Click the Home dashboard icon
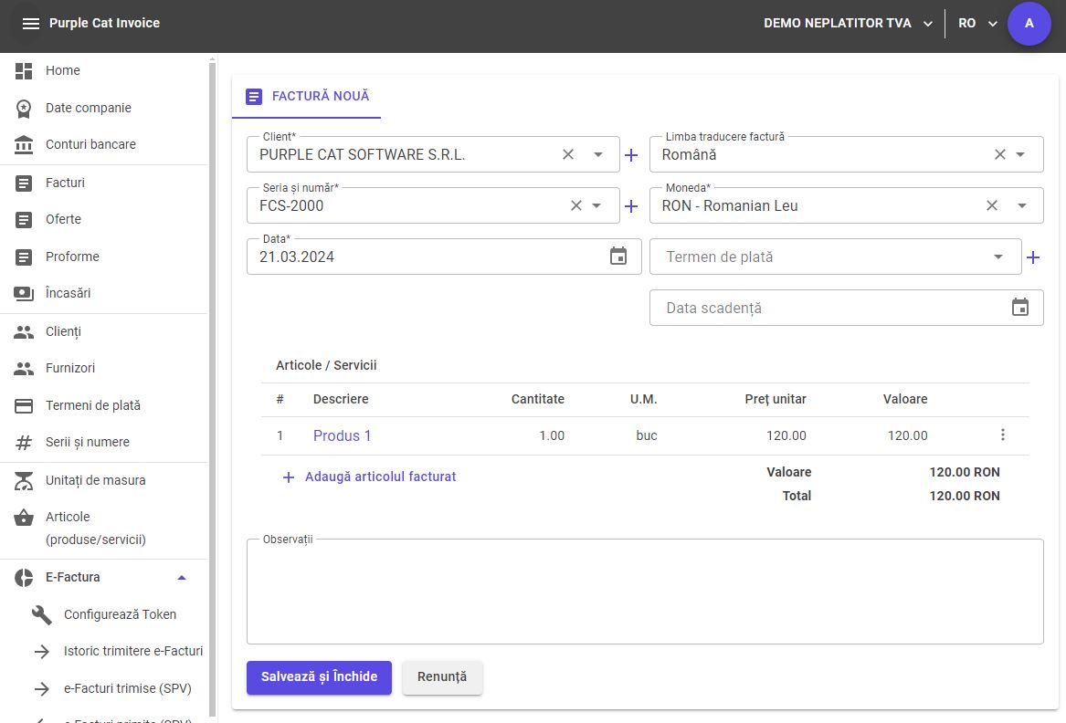The height and width of the screenshot is (723, 1066). pos(24,70)
